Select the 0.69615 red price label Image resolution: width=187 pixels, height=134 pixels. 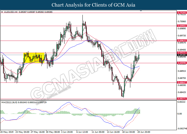pyautogui.click(x=182, y=40)
